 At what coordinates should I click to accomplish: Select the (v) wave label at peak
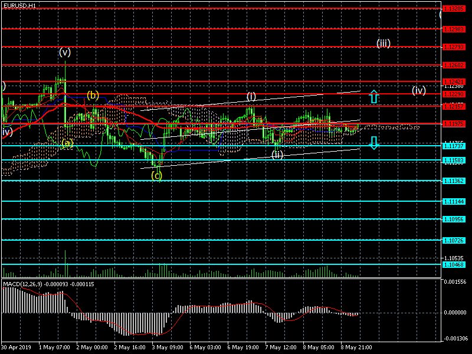coord(65,52)
